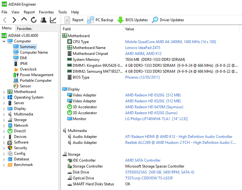Screen dimensions: 242x190
Task: Open Phoenix BIOS type link
Action: tap(142, 77)
